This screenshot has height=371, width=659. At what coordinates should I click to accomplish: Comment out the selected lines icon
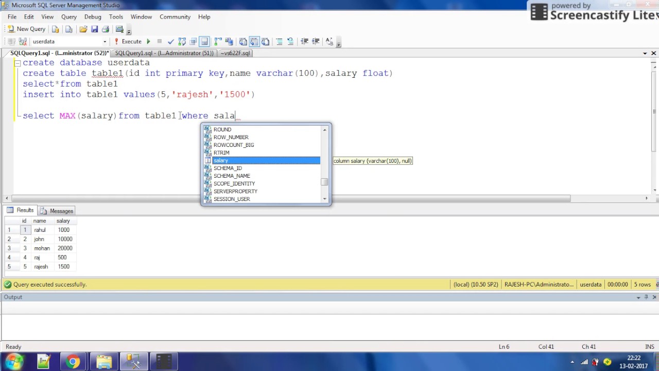point(279,41)
